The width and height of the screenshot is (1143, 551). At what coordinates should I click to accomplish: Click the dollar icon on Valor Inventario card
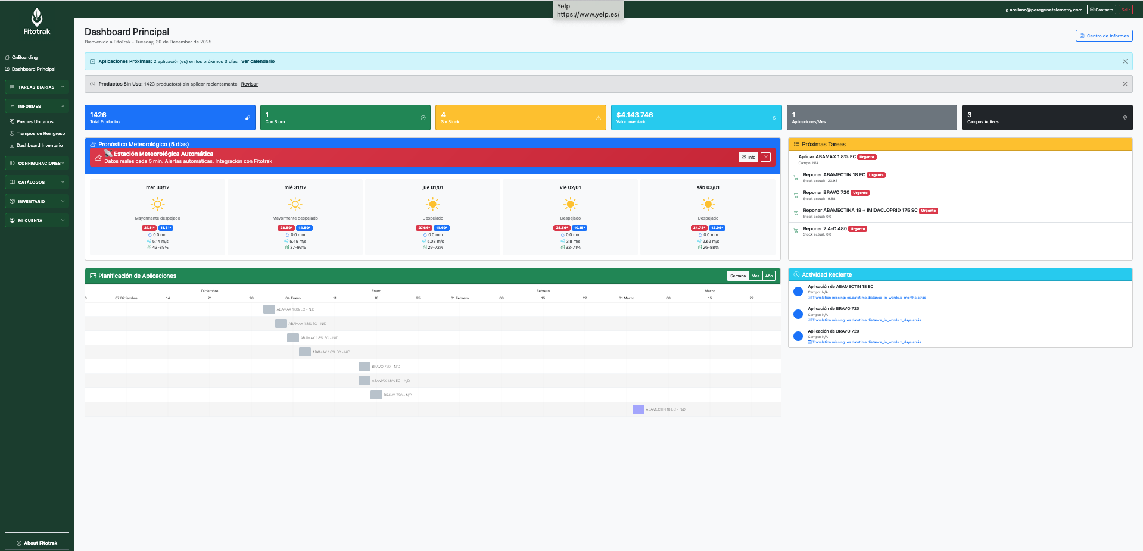(x=774, y=118)
